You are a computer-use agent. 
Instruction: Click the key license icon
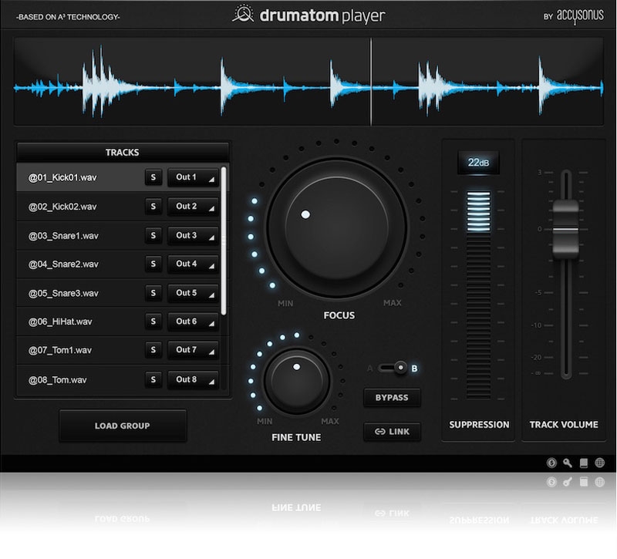568,463
